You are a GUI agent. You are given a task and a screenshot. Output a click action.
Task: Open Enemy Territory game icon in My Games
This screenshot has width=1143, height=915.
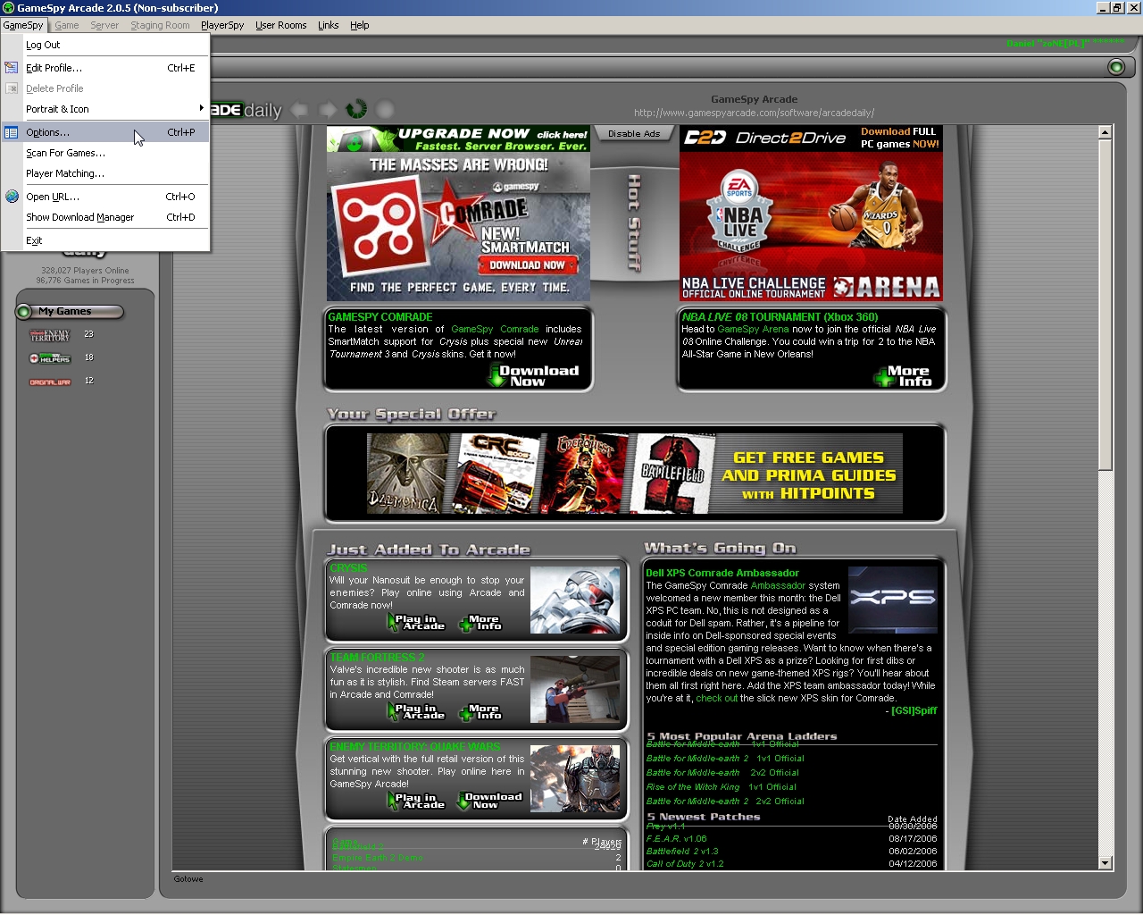click(x=50, y=335)
